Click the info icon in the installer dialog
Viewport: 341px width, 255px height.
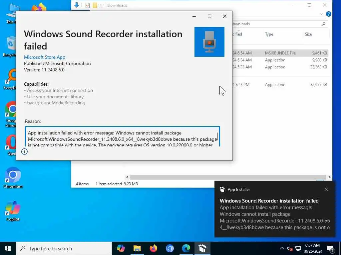[24, 151]
